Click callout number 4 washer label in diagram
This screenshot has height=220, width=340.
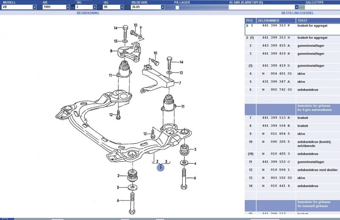coord(195,163)
